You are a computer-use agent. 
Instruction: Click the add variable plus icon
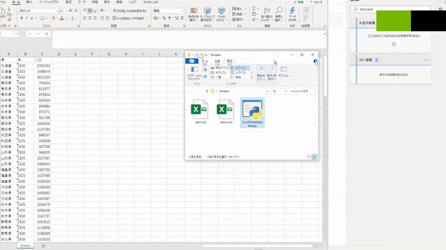(x=394, y=44)
